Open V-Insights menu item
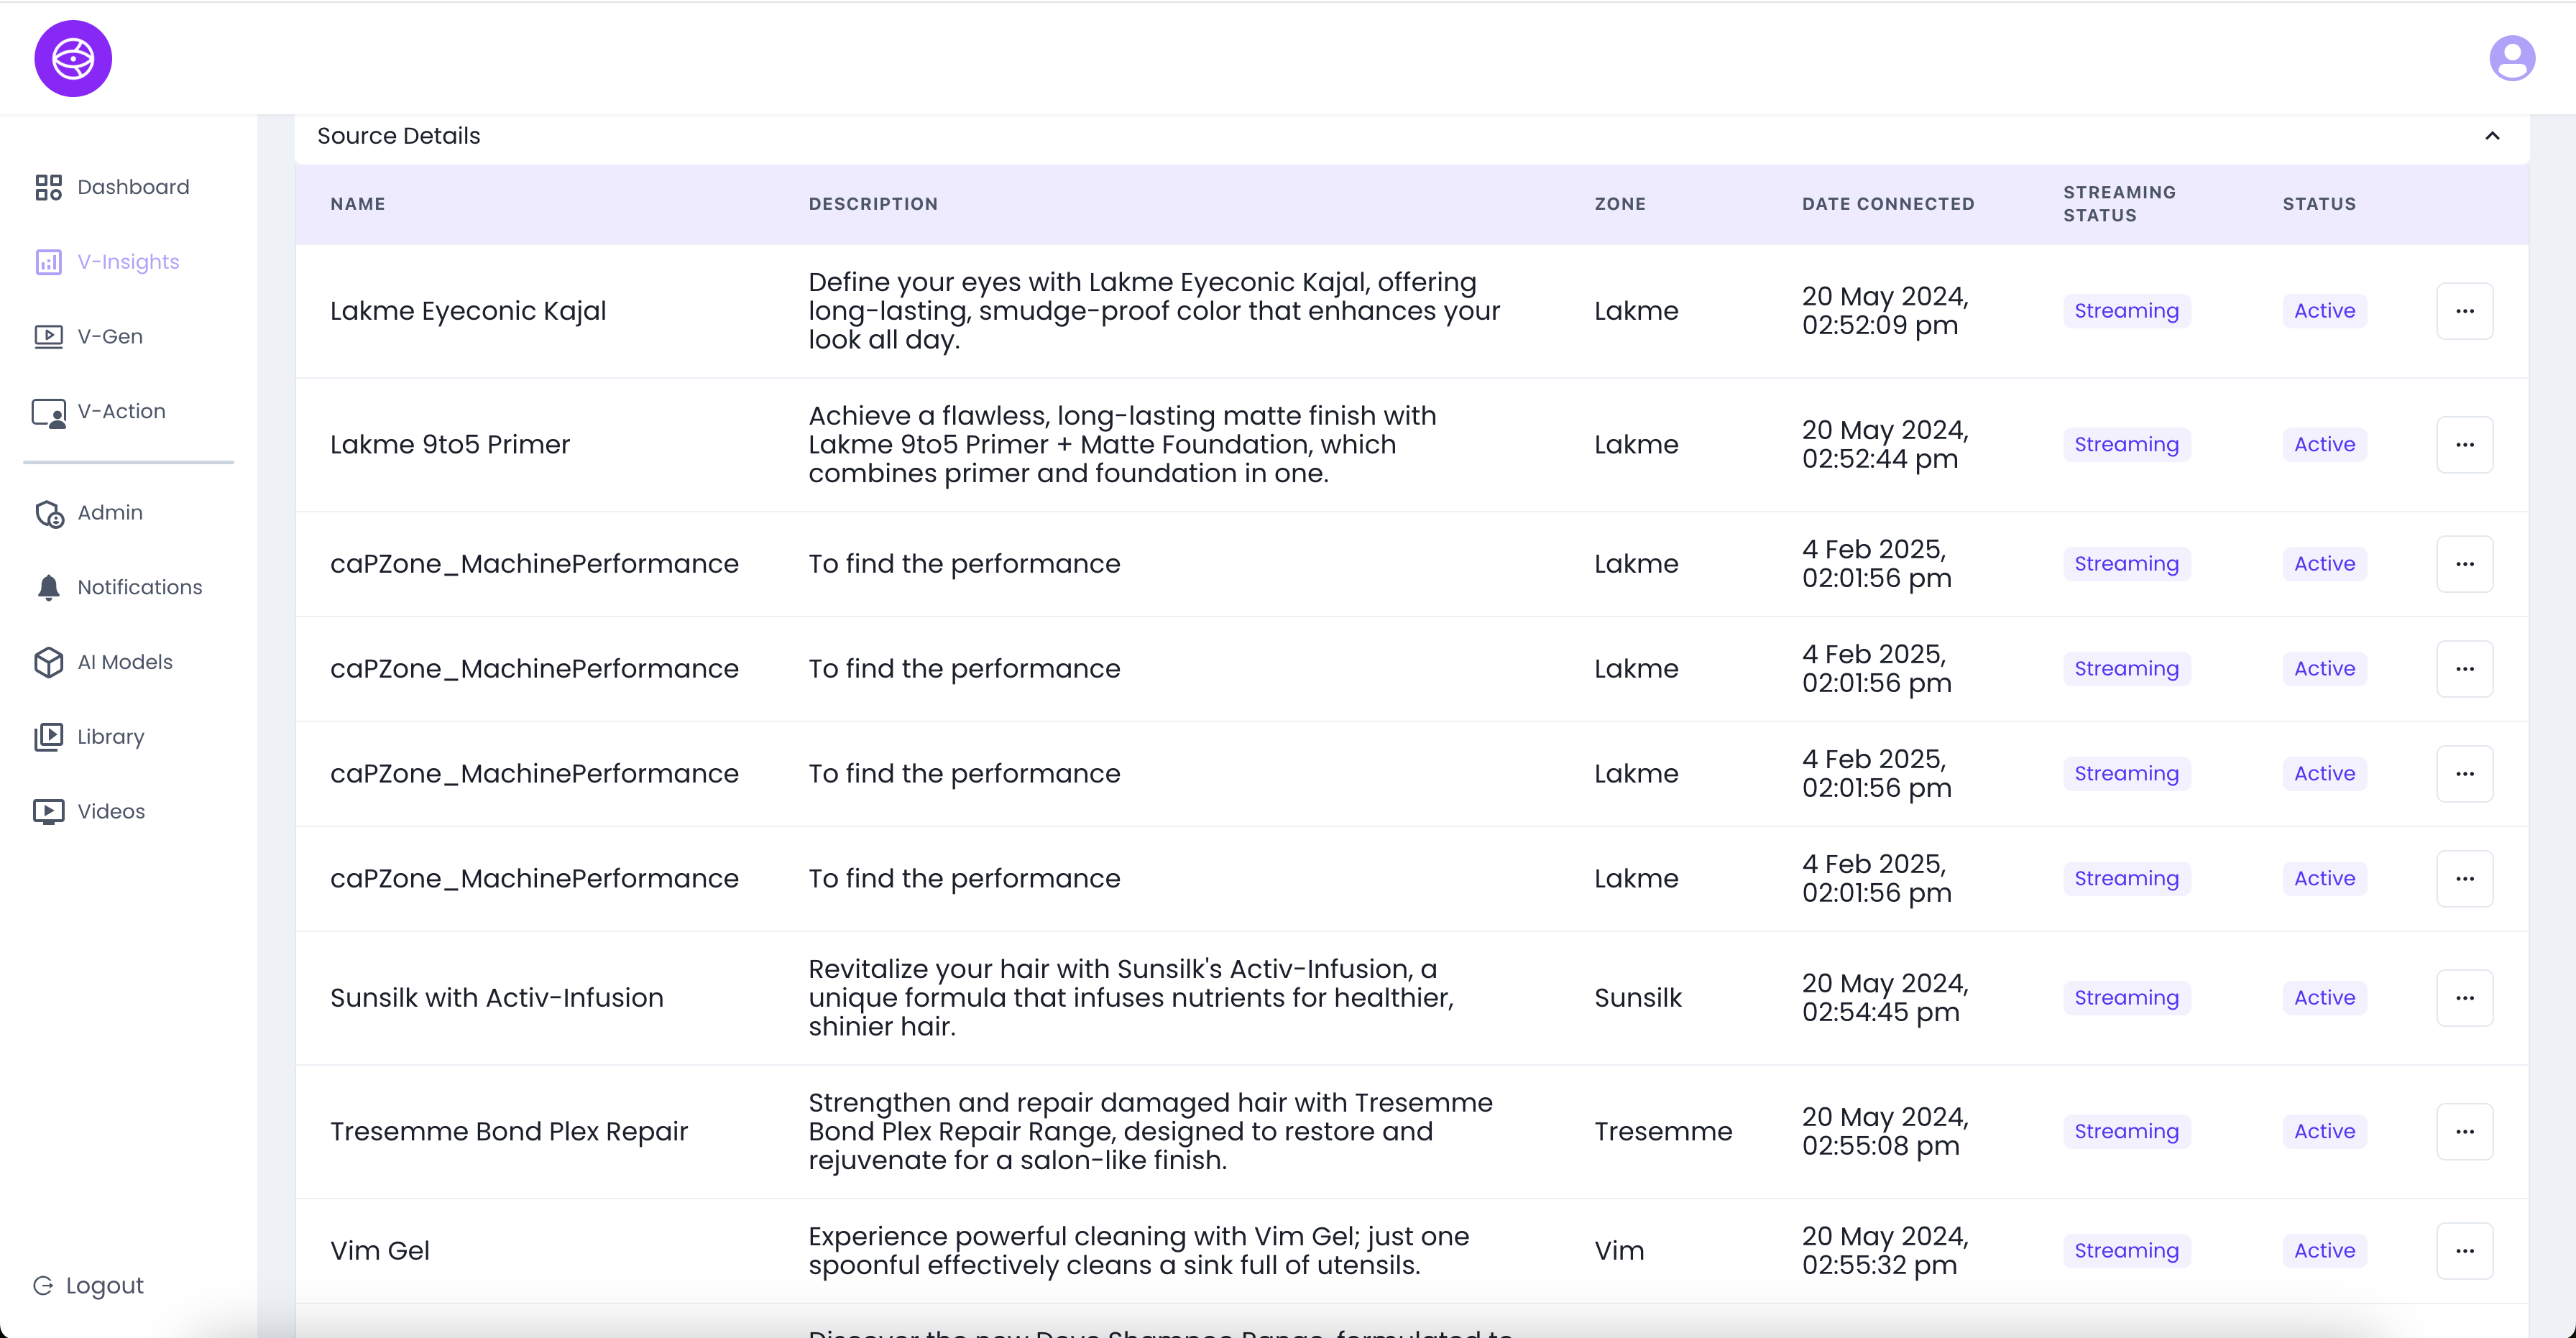Screen dimensions: 2576x1338 tap(128, 262)
